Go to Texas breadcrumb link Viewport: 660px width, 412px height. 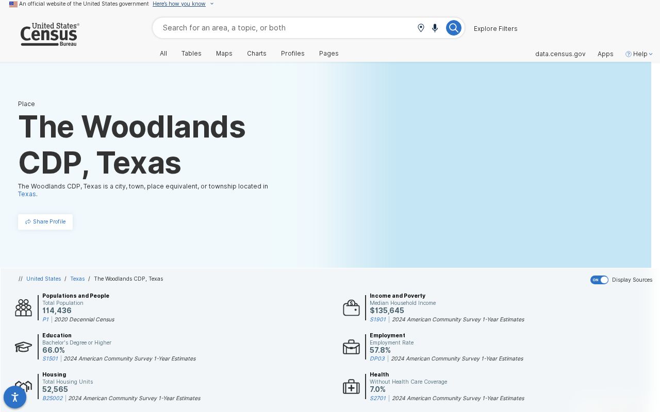[77, 279]
